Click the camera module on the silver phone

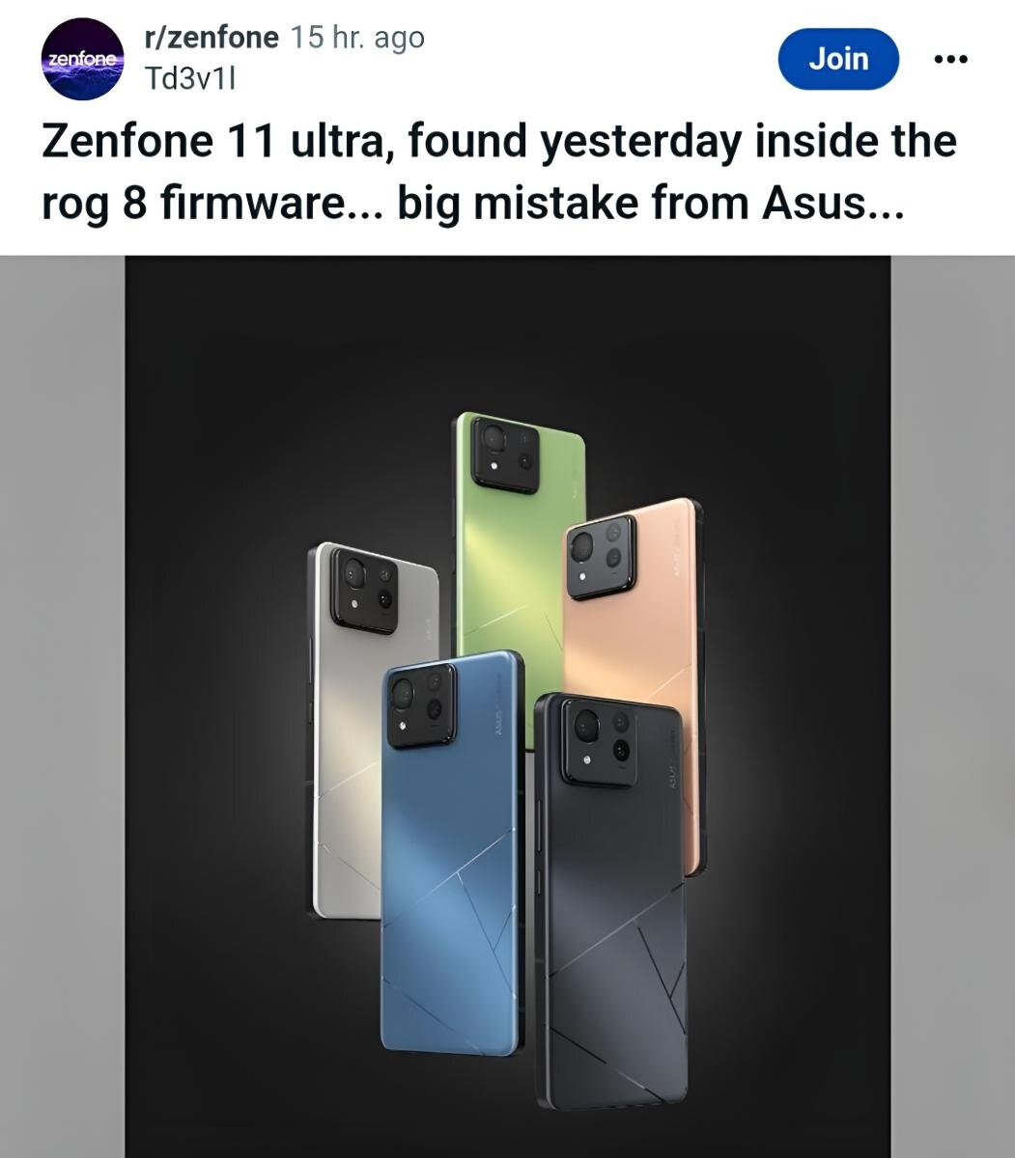365,591
